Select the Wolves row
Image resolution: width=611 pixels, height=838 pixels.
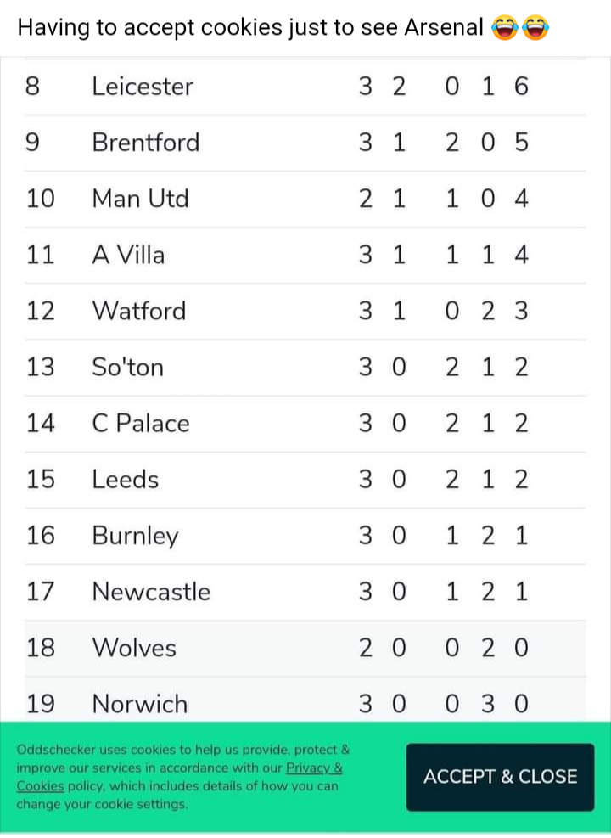305,648
